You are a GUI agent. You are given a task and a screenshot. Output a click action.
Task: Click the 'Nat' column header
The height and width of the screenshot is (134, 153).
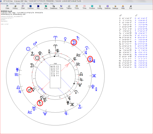pos(121,15)
